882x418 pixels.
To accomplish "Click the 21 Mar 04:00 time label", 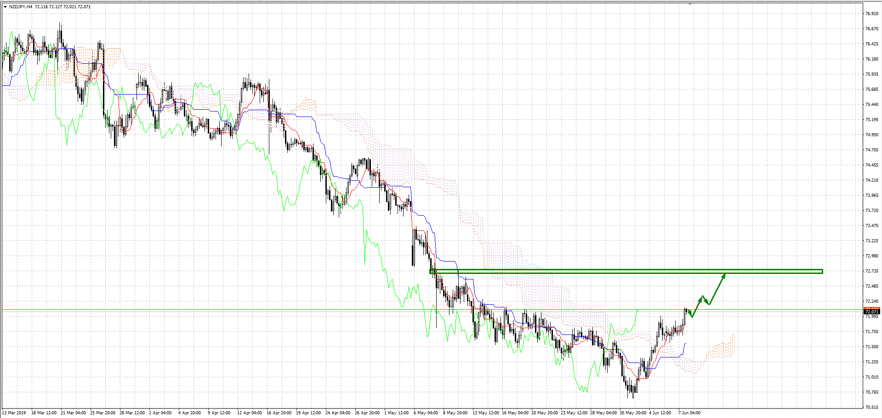I will (x=74, y=413).
